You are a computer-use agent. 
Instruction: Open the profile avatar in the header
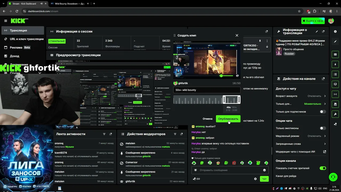pos(331,21)
